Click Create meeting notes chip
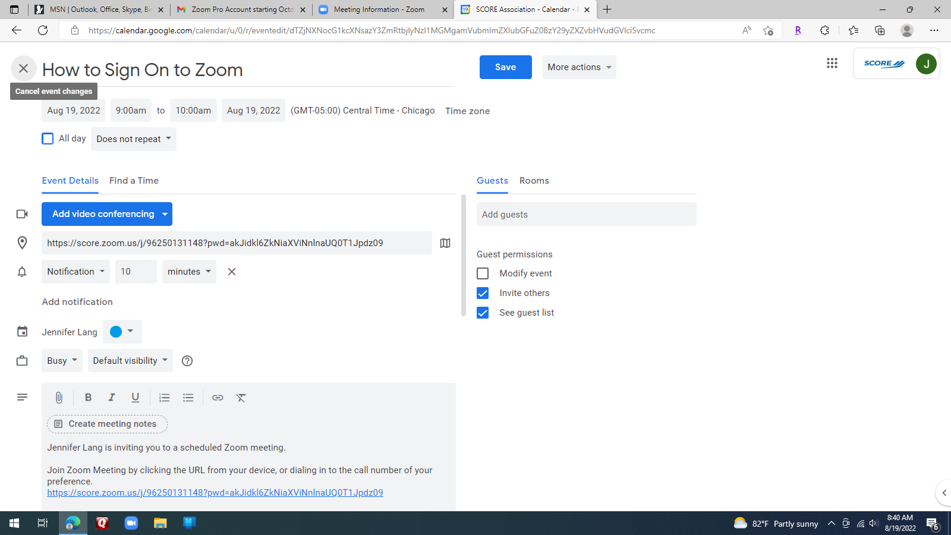This screenshot has height=535, width=951. 107,424
